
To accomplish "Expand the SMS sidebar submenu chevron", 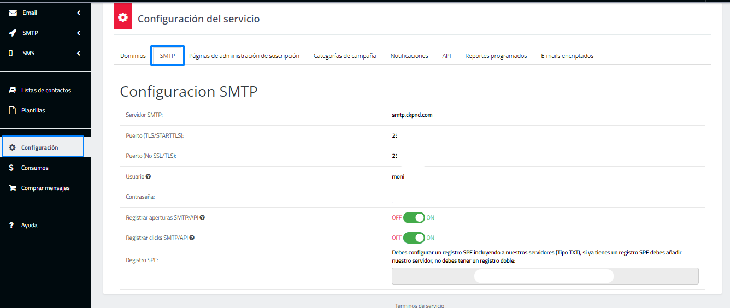I will tap(79, 53).
